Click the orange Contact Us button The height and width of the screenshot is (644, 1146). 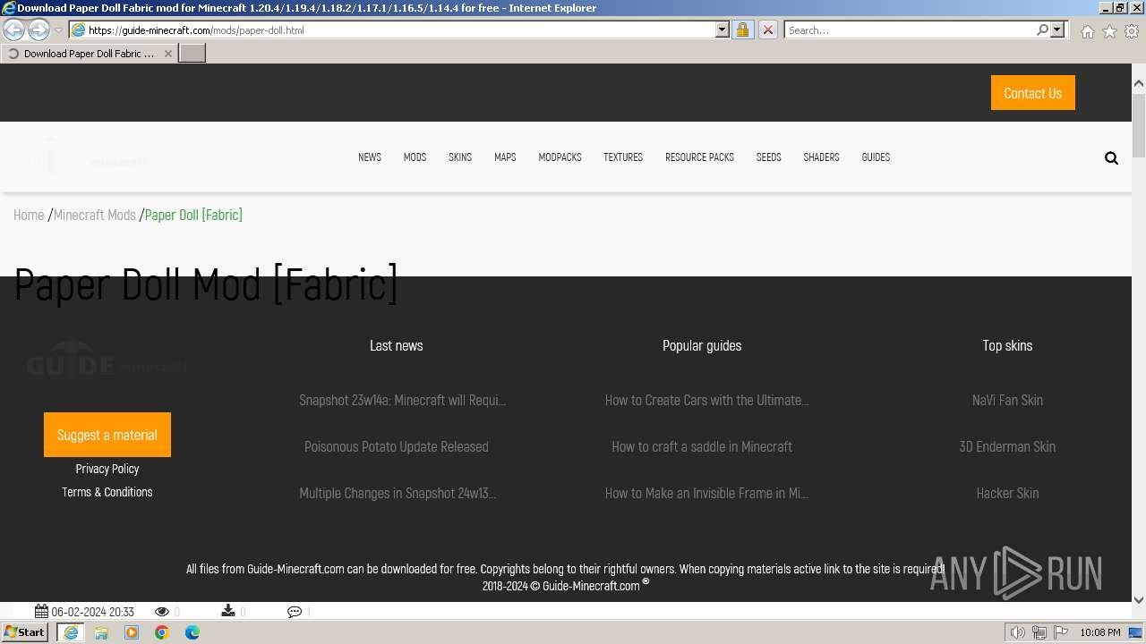click(1033, 93)
